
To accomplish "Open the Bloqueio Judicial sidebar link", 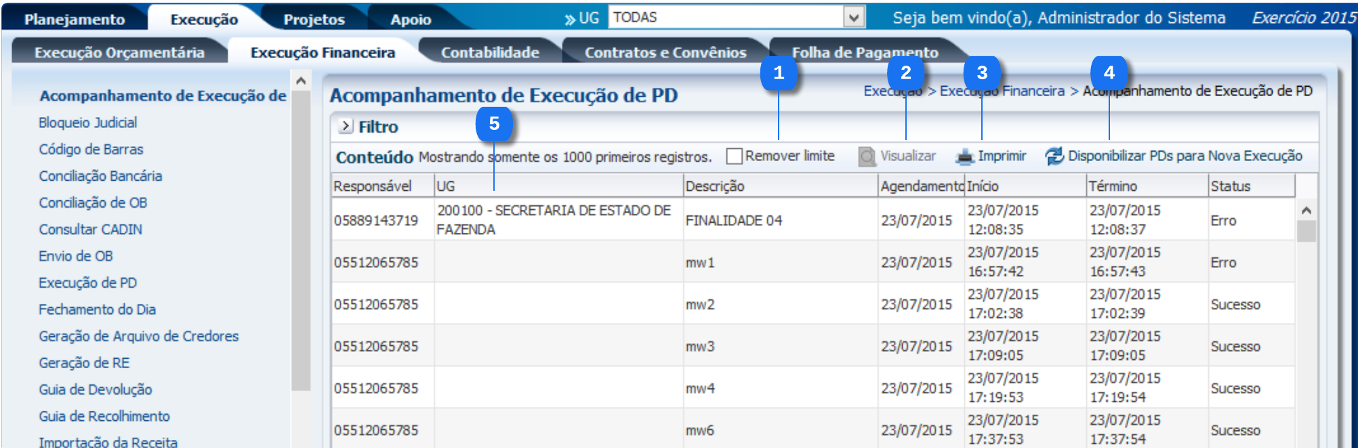I will [87, 122].
